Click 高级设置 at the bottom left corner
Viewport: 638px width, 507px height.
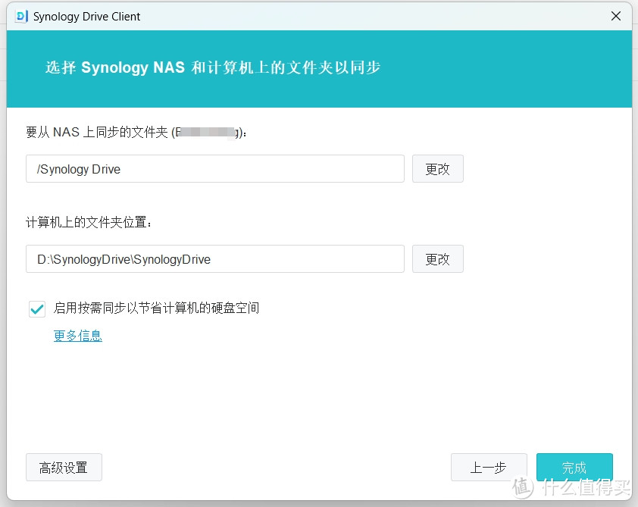pos(64,467)
